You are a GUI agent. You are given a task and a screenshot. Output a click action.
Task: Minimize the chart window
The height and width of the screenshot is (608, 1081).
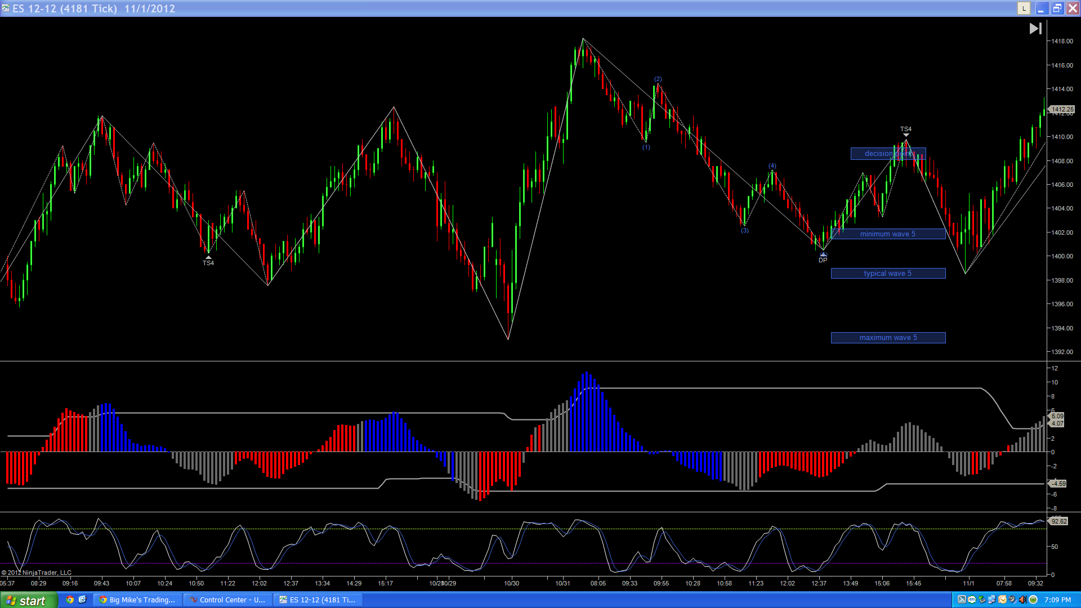pos(1041,8)
